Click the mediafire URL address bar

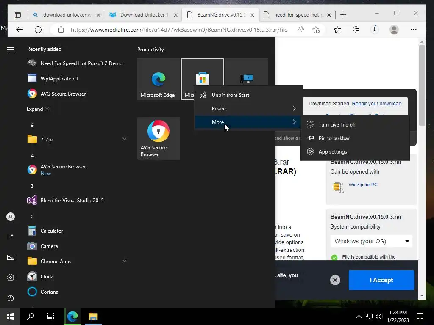pyautogui.click(x=179, y=30)
